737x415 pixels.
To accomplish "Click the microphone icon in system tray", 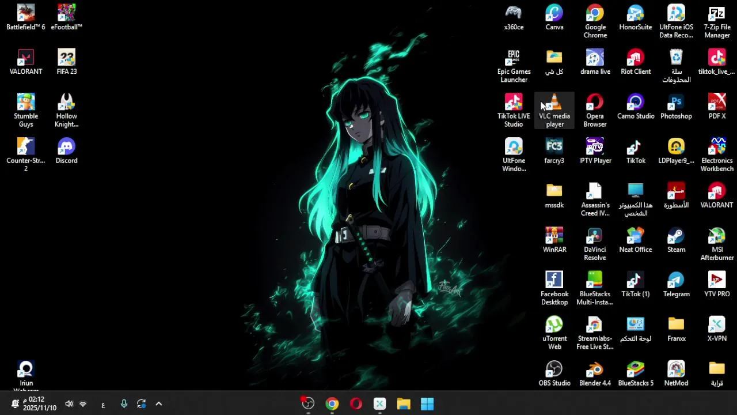I will (x=124, y=404).
